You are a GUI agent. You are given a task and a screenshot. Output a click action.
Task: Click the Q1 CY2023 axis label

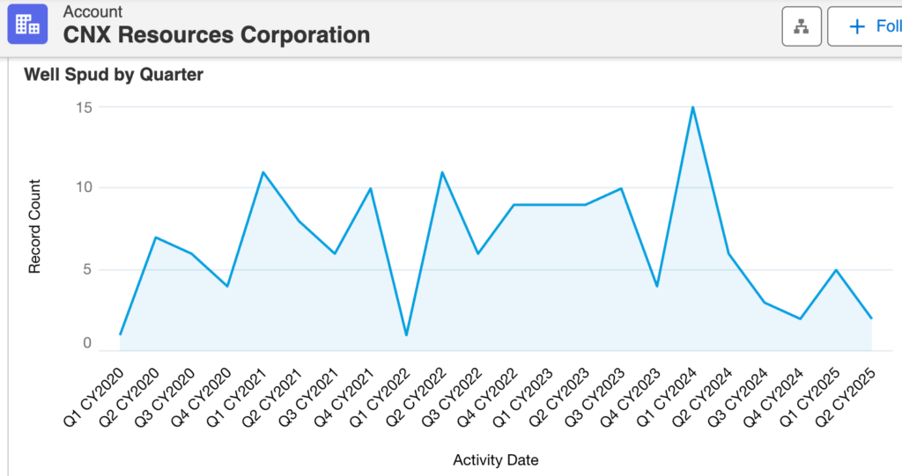click(523, 397)
